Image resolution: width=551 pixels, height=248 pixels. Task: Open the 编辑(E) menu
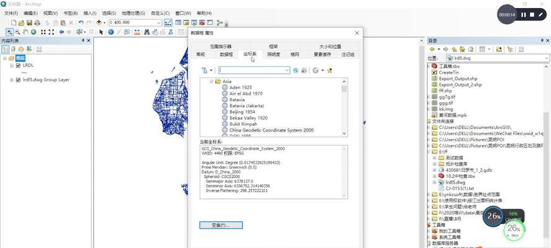[x=30, y=13]
